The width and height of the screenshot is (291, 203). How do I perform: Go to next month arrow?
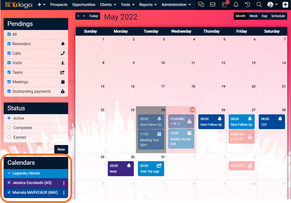(x=84, y=16)
